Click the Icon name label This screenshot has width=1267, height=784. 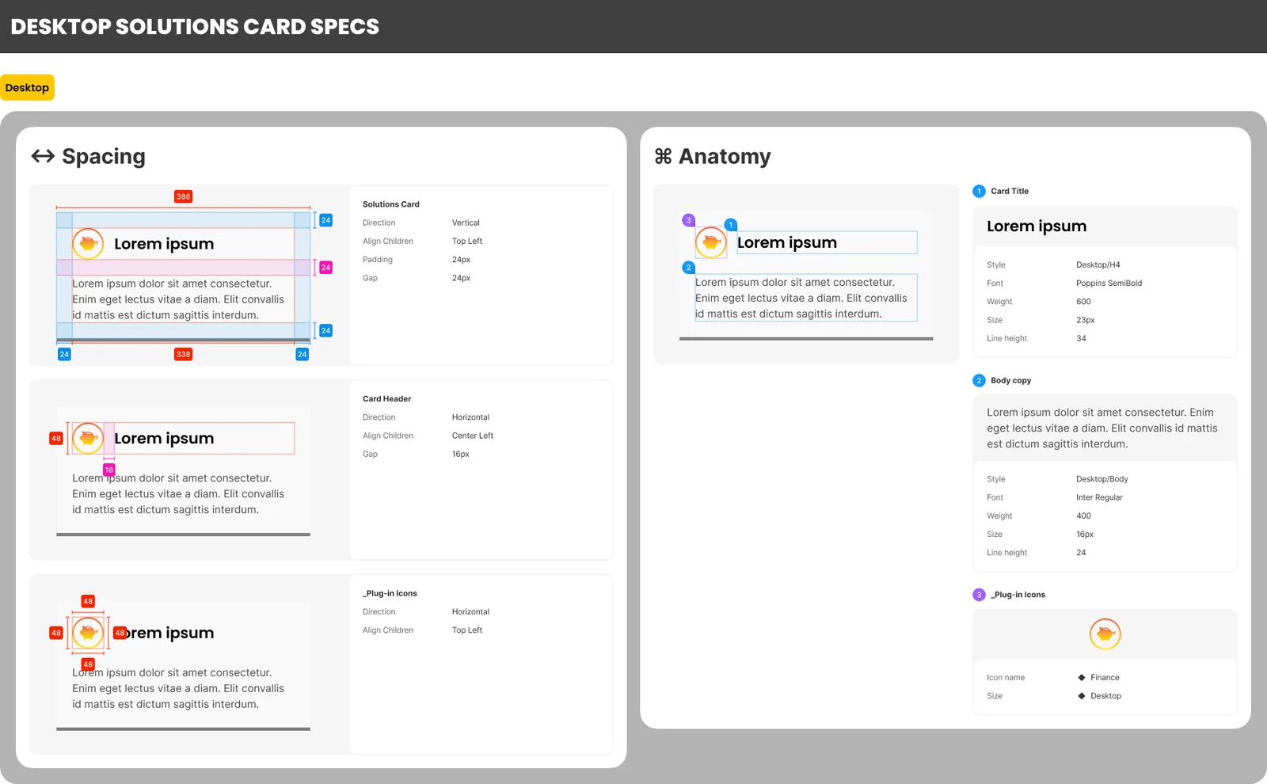click(1006, 677)
